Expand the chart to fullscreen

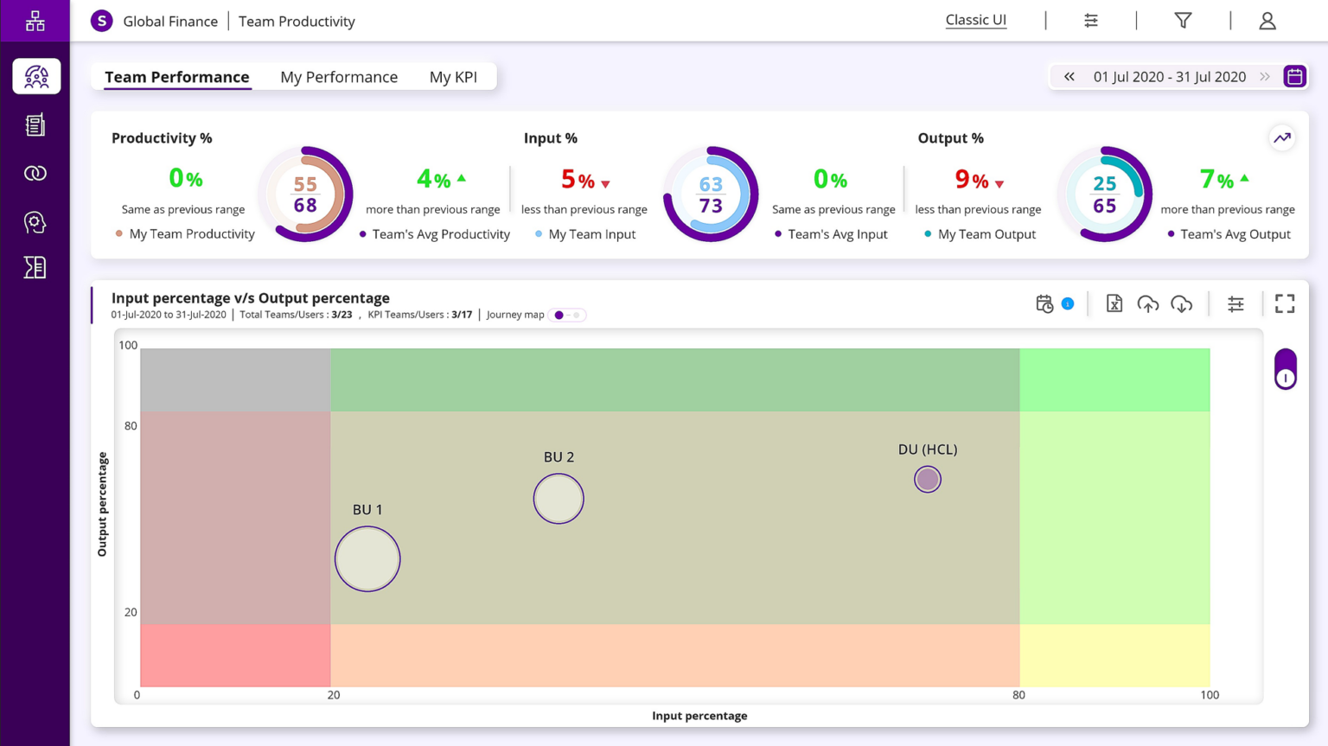pos(1285,303)
